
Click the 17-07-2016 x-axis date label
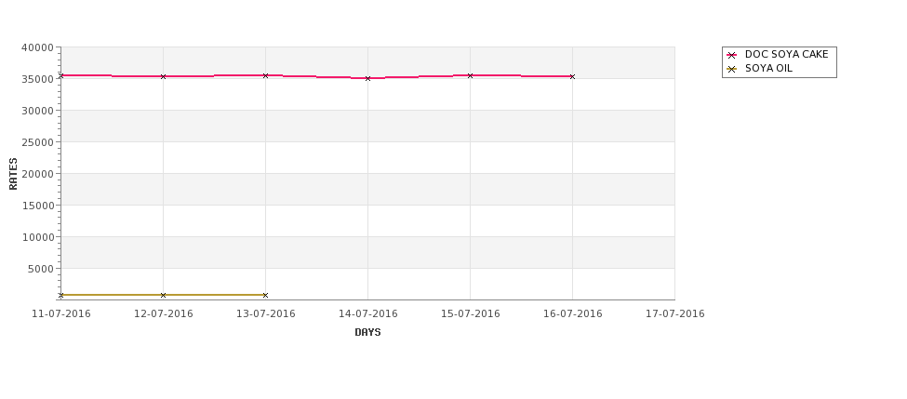point(675,313)
